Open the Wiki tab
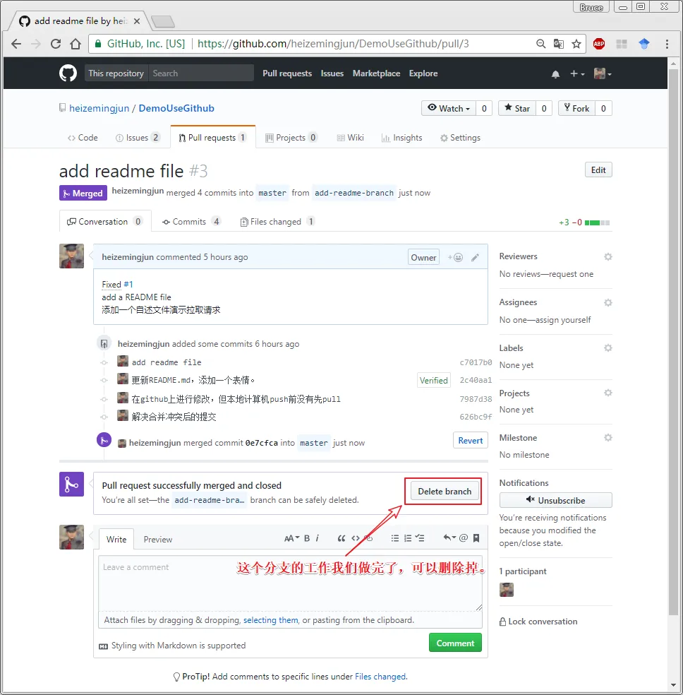Image resolution: width=683 pixels, height=695 pixels. coord(350,138)
